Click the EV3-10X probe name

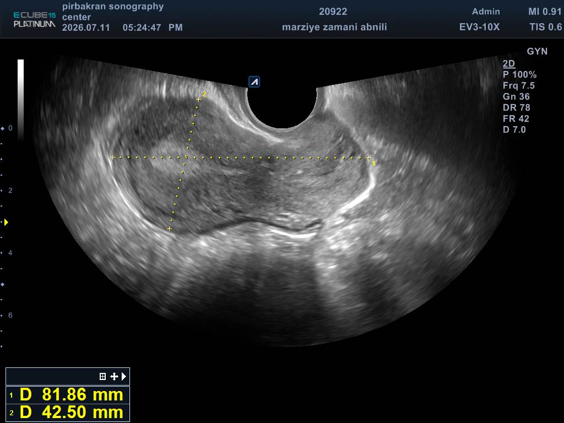point(479,27)
